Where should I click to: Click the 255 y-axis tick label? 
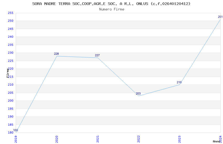point(10,13)
